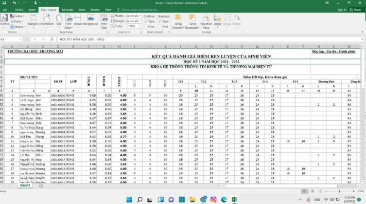Expand the Name Box dropdown
The width and height of the screenshot is (366, 204).
coord(21,39)
